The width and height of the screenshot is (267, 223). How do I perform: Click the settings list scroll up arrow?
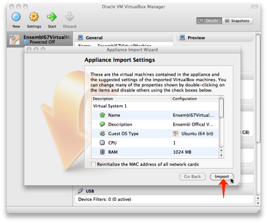[x=221, y=150]
